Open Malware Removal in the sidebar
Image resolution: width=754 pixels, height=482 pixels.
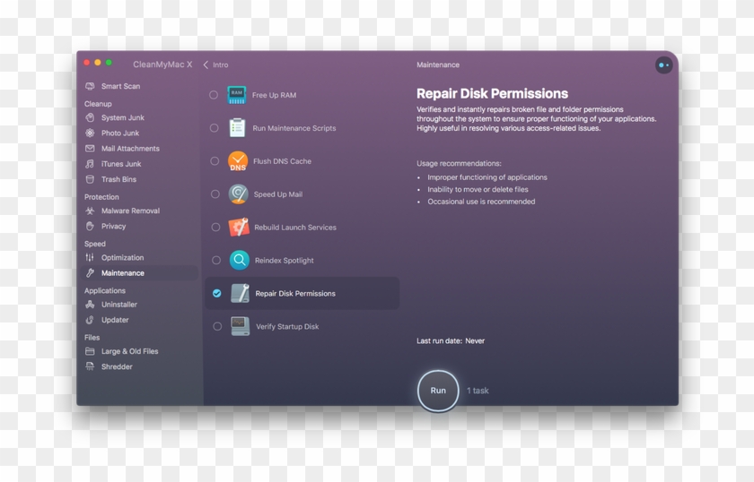(130, 211)
